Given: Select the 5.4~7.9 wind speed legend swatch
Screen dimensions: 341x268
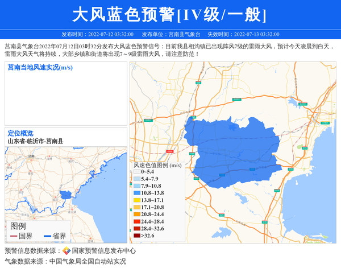Looking at the screenshot, I should coord(137,179).
